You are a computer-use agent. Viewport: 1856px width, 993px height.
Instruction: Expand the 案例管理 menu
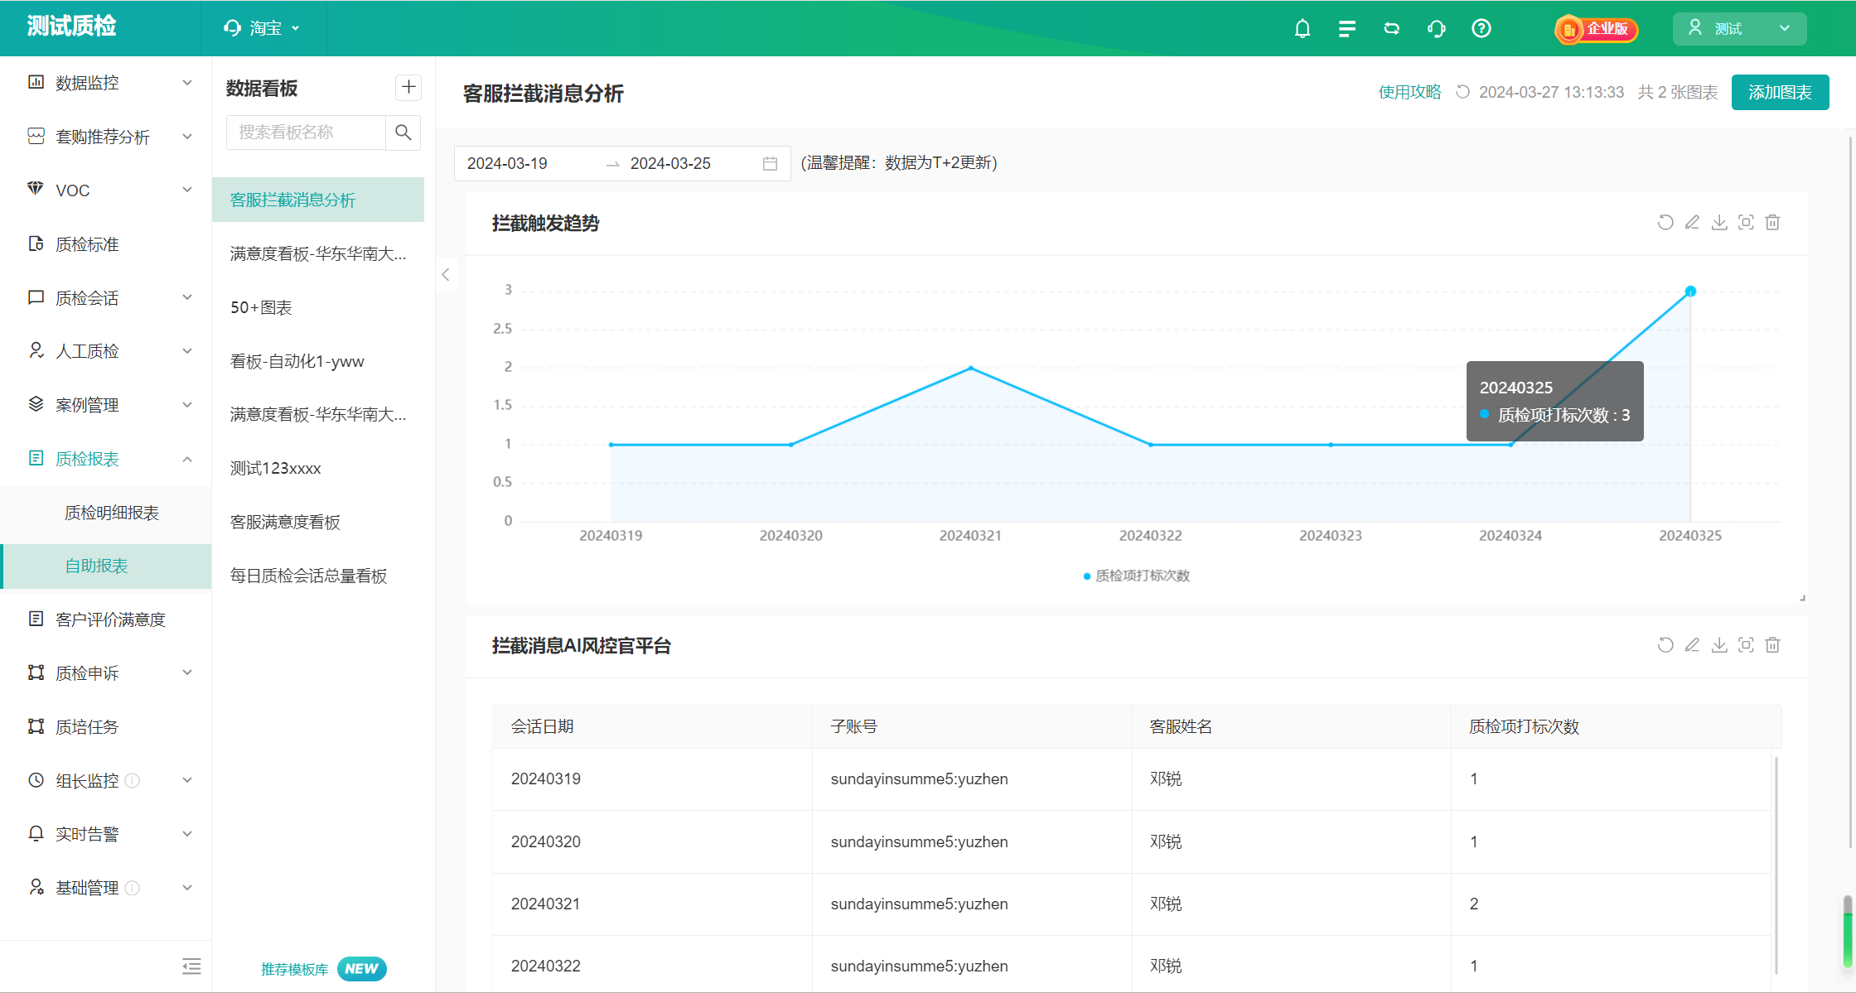106,405
